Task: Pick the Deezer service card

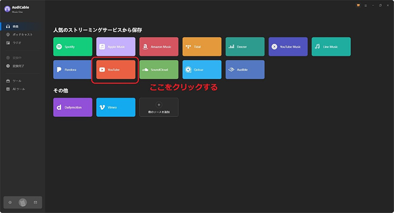Action: 245,47
